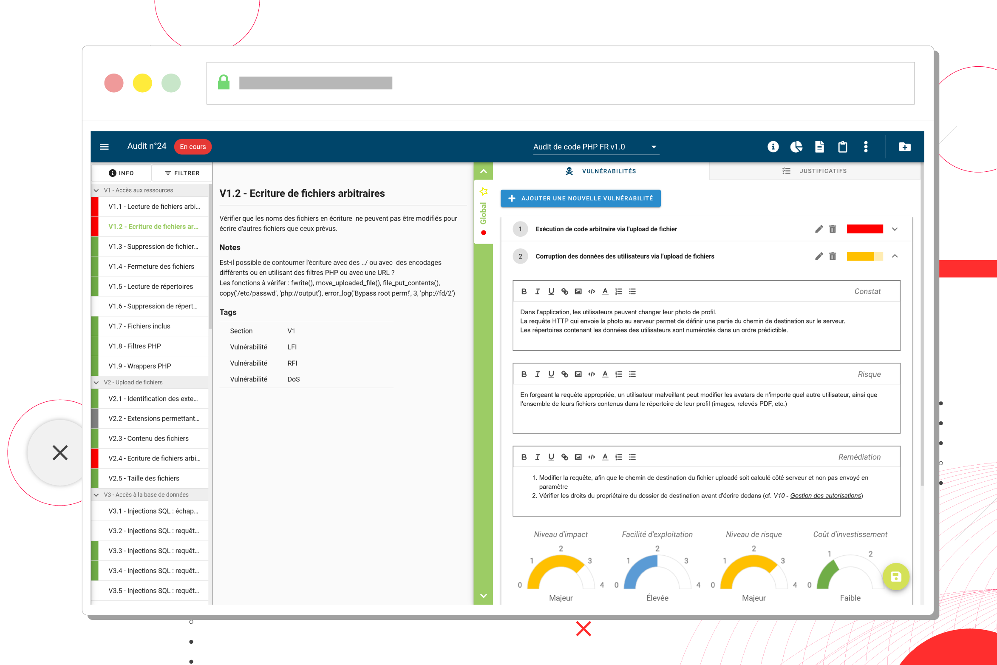The height and width of the screenshot is (665, 997).
Task: Collapse vulnerability 2 details chevron
Action: pos(895,256)
